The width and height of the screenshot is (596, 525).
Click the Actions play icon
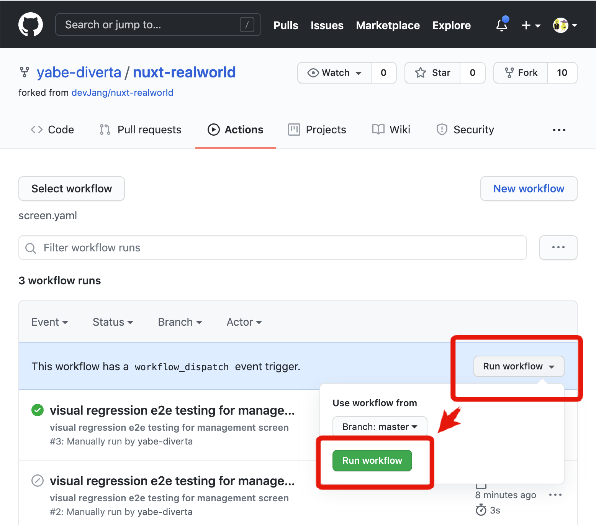tap(214, 130)
